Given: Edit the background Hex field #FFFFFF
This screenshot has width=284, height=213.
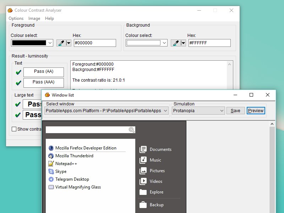Looking at the screenshot, I should point(209,43).
